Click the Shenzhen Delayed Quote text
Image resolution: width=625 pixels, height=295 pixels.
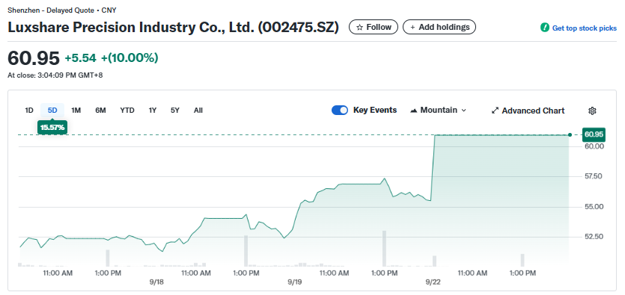pyautogui.click(x=62, y=10)
